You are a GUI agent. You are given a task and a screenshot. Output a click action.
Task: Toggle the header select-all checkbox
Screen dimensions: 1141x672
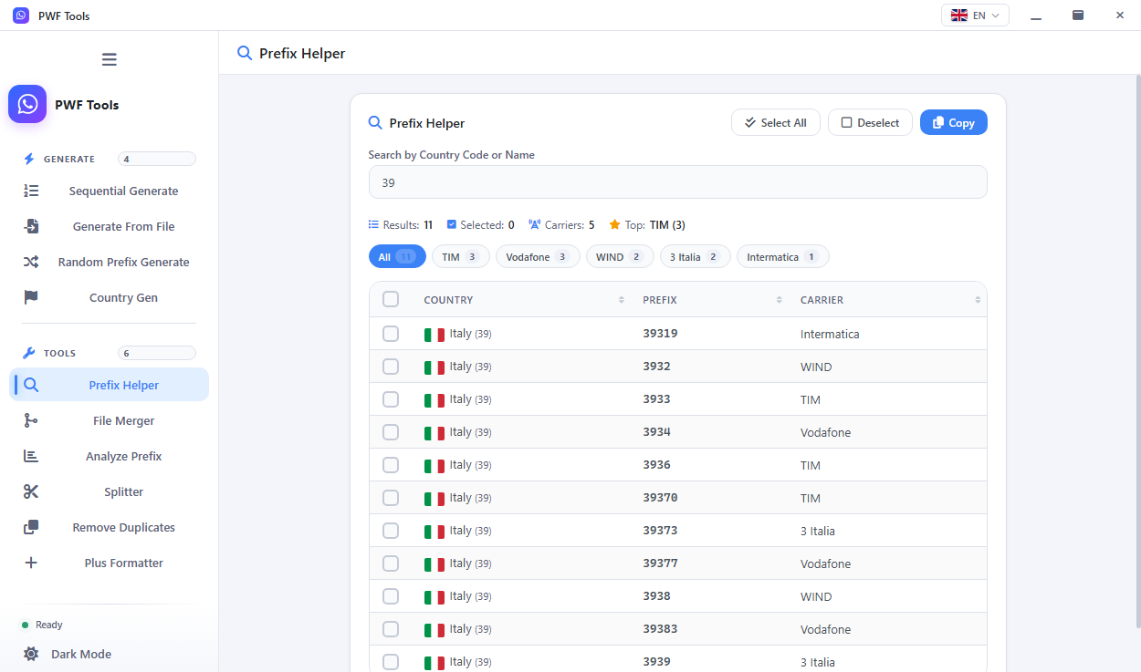tap(391, 299)
